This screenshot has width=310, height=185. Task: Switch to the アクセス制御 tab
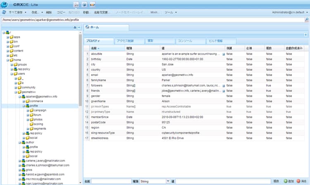pyautogui.click(x=129, y=41)
